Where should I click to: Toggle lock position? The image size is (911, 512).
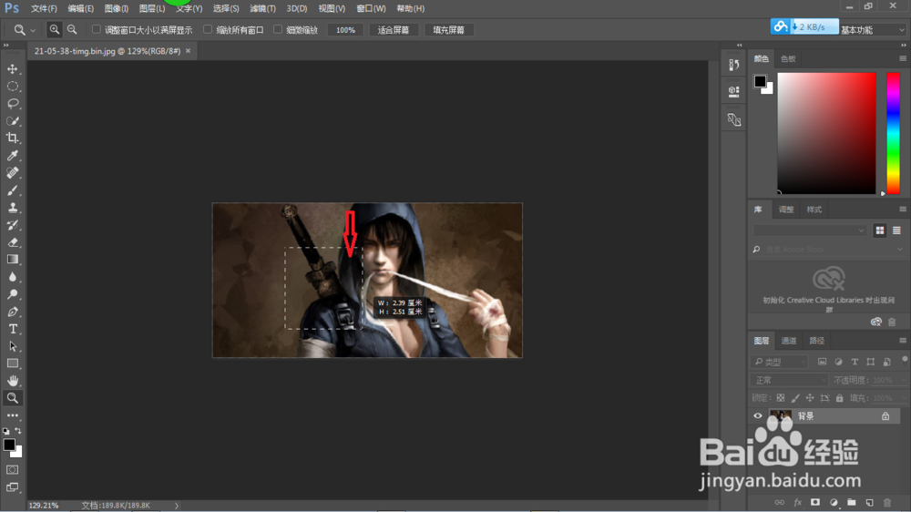coord(810,398)
